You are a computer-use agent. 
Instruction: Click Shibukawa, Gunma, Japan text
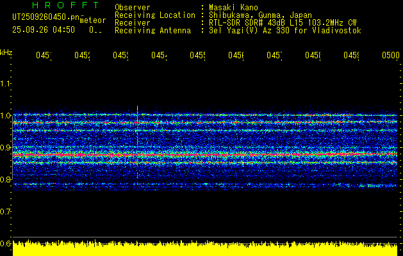click(260, 15)
